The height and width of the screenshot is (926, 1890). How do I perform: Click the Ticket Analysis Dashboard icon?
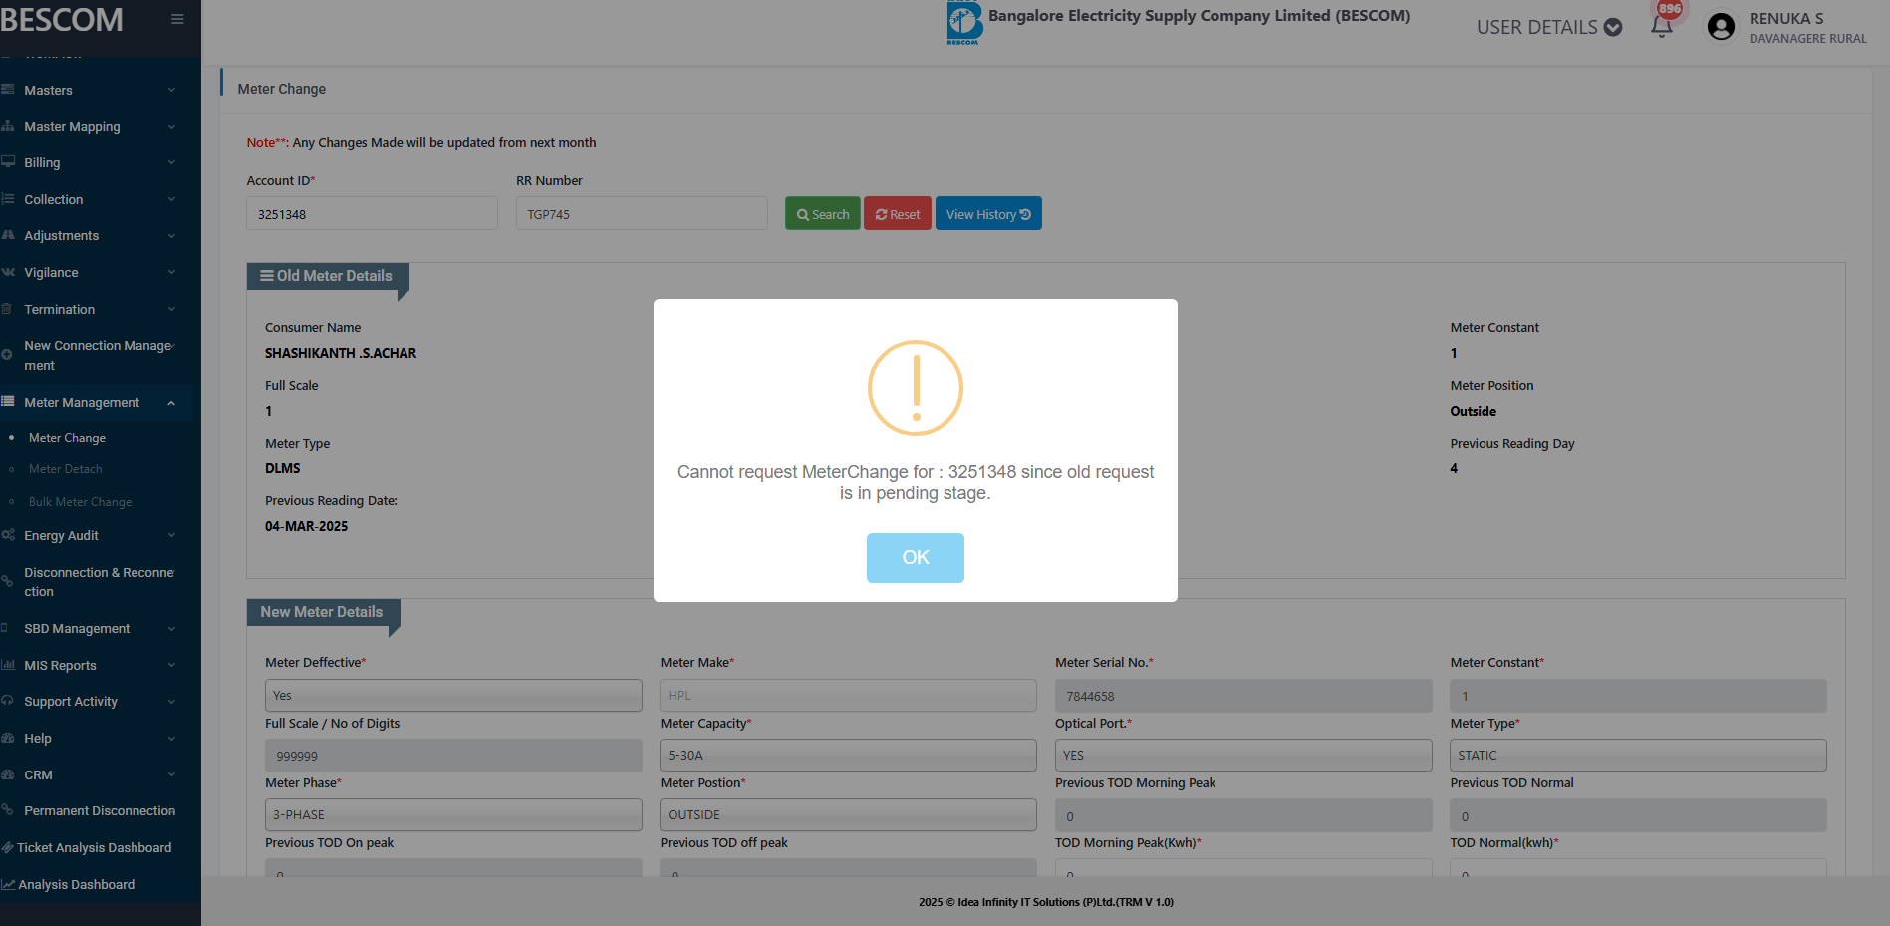(x=8, y=847)
